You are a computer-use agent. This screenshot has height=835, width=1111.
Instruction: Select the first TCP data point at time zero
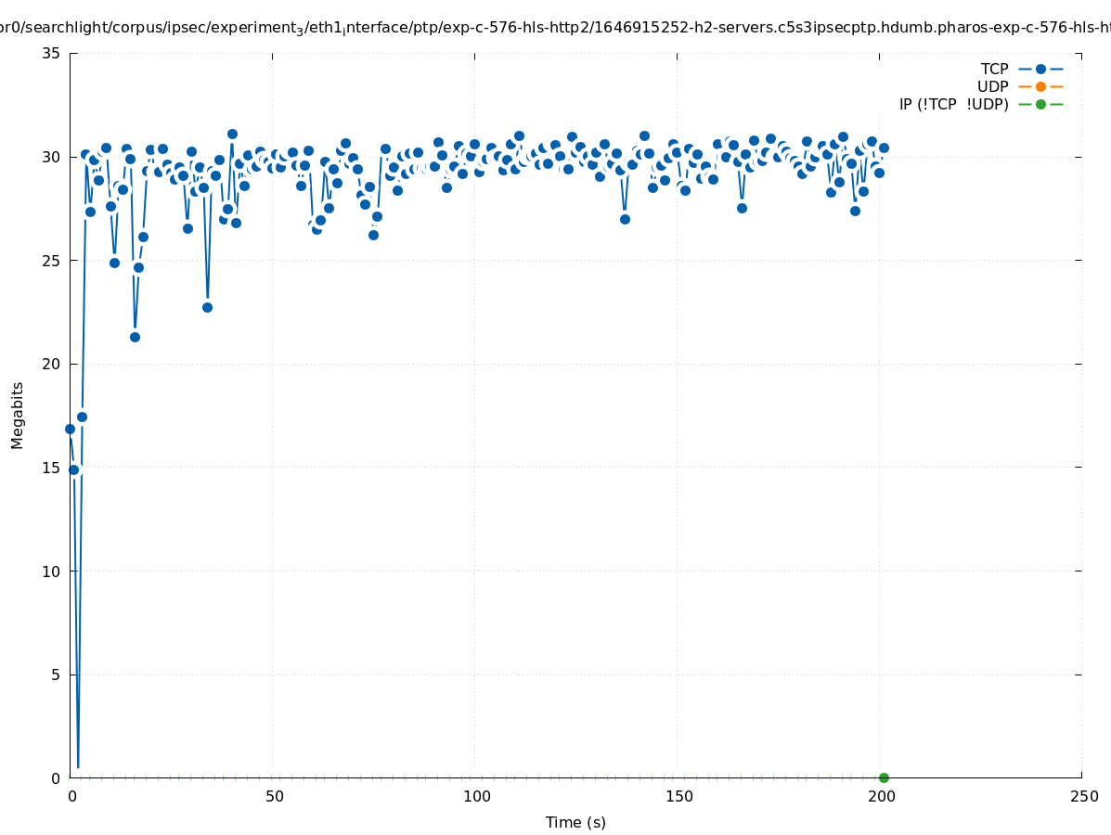[70, 429]
